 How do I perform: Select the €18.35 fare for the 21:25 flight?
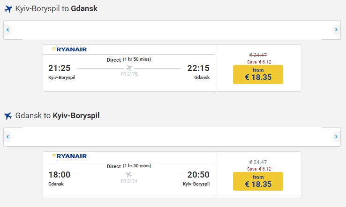[258, 74]
